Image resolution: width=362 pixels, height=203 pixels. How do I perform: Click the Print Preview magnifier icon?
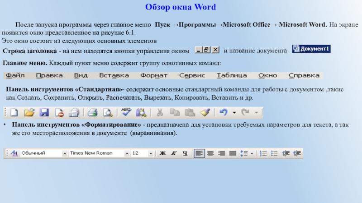pos(108,112)
